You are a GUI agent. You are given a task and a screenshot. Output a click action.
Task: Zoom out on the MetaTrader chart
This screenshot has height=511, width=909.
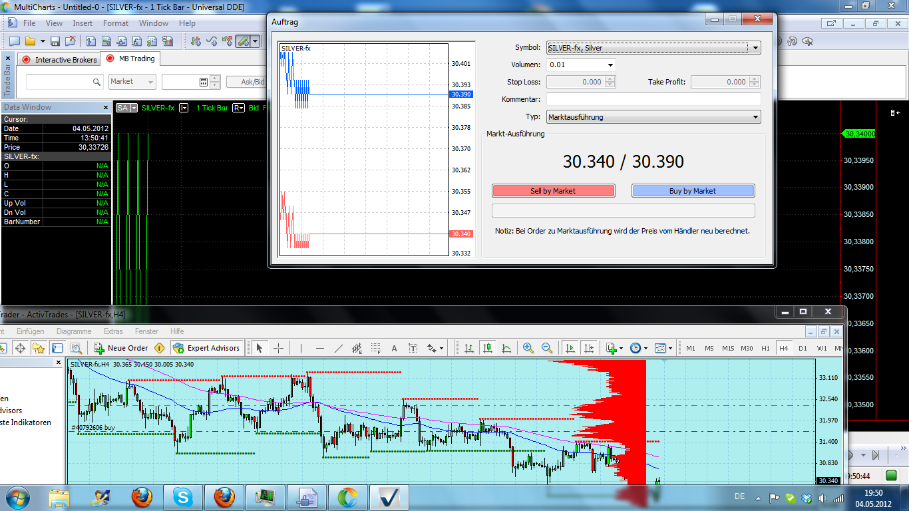coord(547,348)
